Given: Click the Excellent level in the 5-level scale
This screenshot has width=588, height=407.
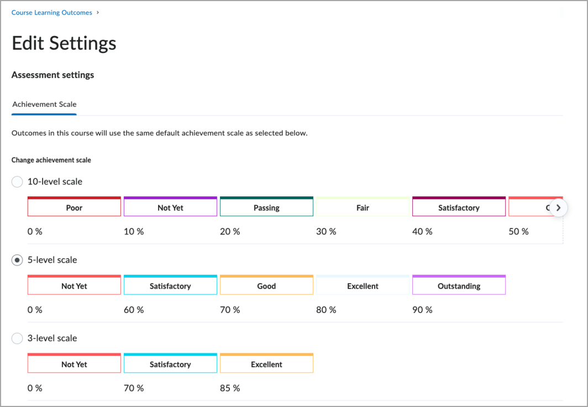Looking at the screenshot, I should pyautogui.click(x=363, y=285).
